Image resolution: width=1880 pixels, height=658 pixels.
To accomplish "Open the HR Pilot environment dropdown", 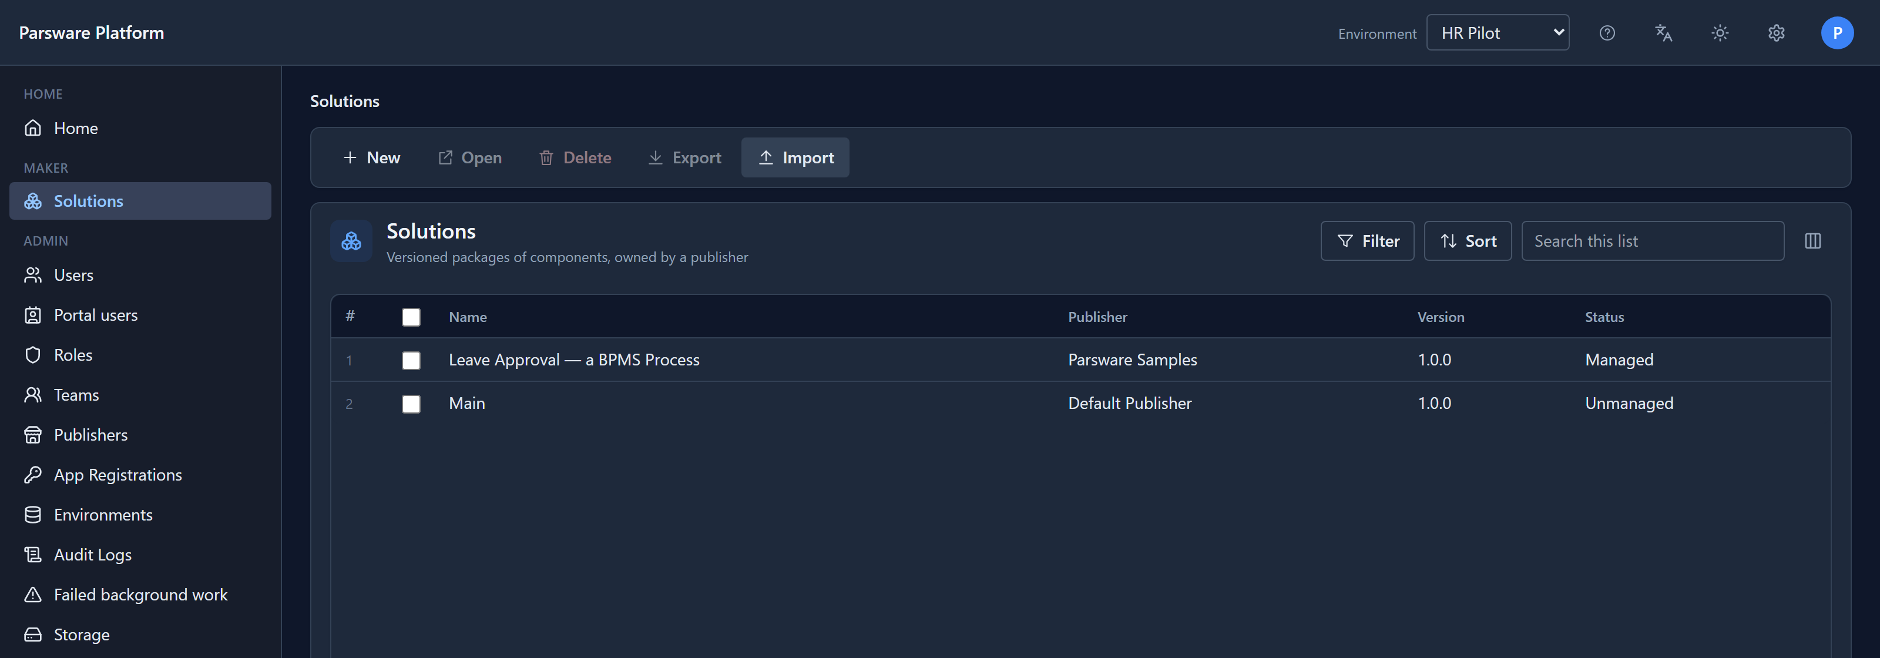I will (1498, 33).
